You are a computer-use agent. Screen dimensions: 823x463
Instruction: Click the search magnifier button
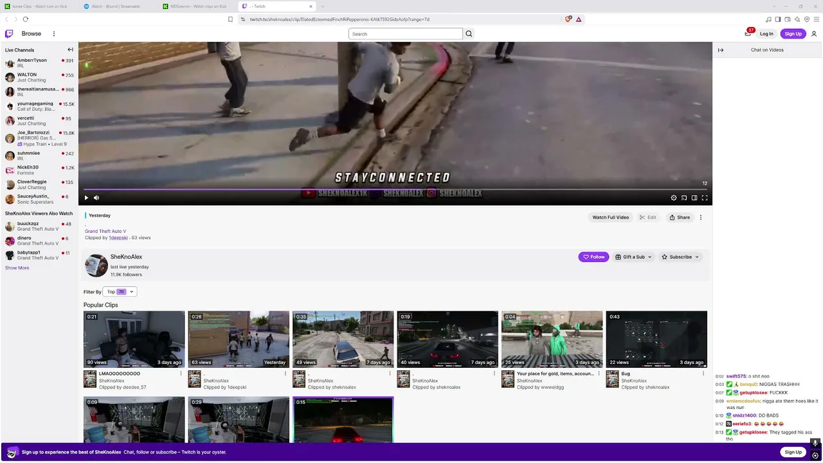point(469,33)
